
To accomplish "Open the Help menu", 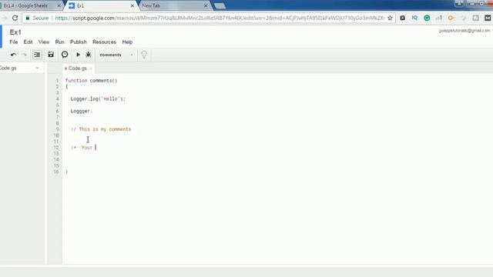I will 127,42.
